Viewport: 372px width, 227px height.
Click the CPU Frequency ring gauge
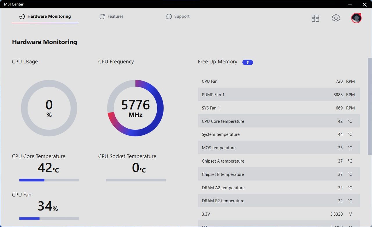pos(135,108)
